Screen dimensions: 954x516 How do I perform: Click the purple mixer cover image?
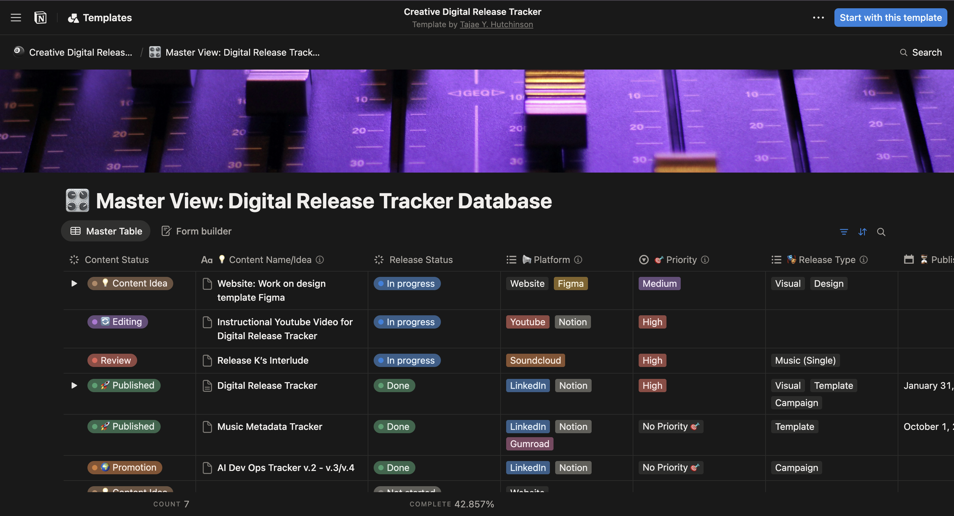tap(477, 121)
